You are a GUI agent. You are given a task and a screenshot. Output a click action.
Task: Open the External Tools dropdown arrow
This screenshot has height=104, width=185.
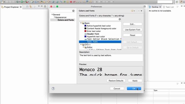pos(28,2)
